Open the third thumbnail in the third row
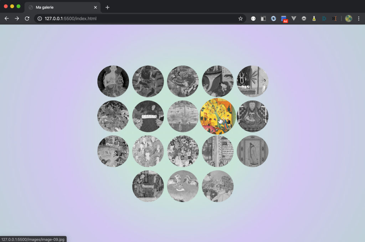This screenshot has width=365, height=242. [x=183, y=151]
